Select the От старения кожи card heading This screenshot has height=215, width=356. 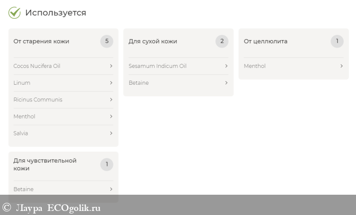point(41,42)
